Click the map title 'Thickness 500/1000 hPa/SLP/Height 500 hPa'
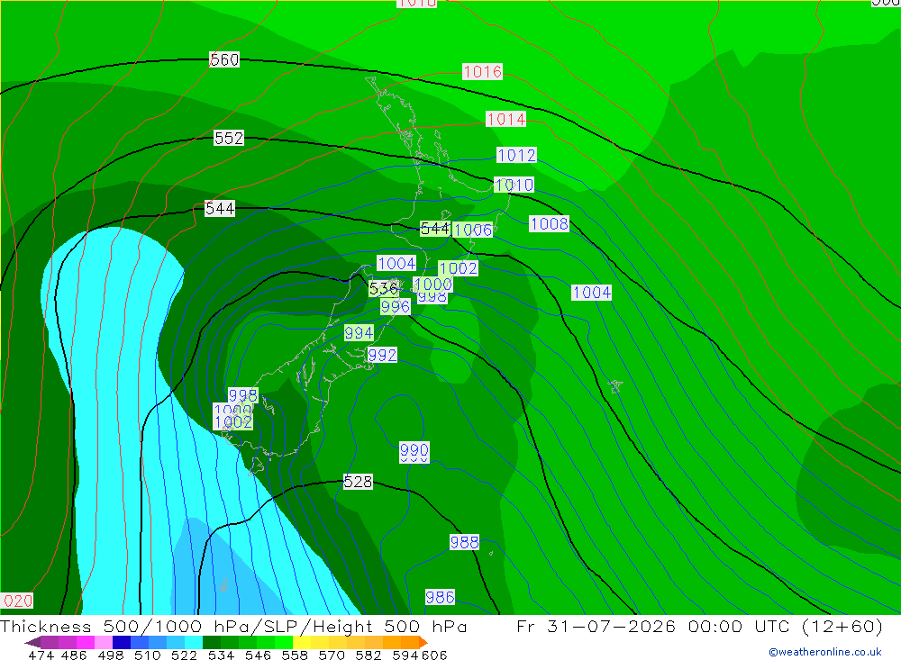The height and width of the screenshot is (660, 901). pos(234,626)
